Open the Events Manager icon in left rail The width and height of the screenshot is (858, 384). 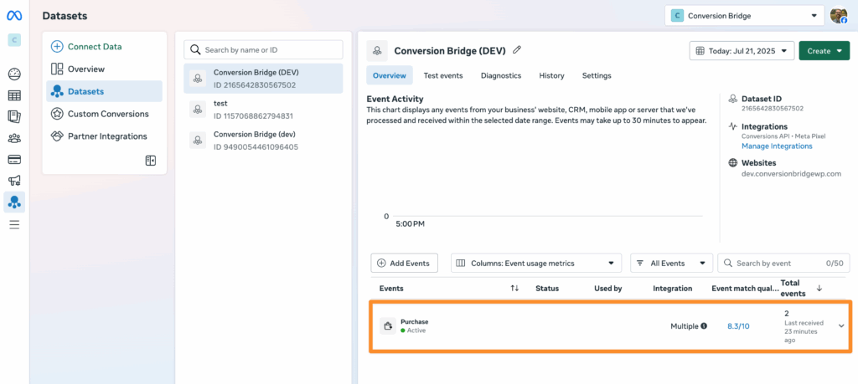[x=14, y=202]
